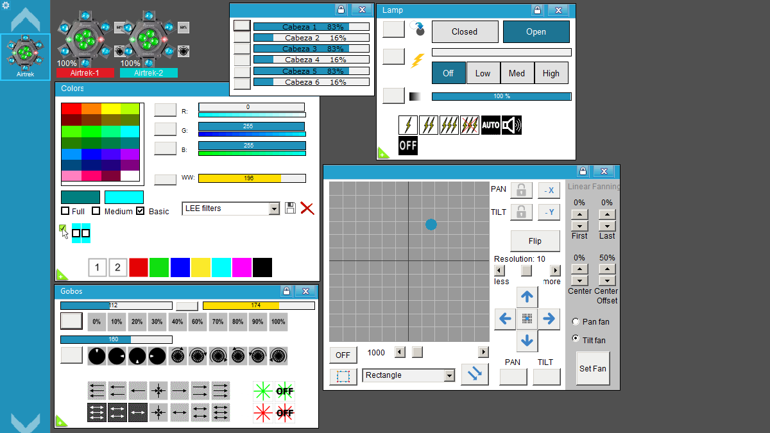The height and width of the screenshot is (433, 770).
Task: Click the OFF button below grid
Action: coord(343,355)
